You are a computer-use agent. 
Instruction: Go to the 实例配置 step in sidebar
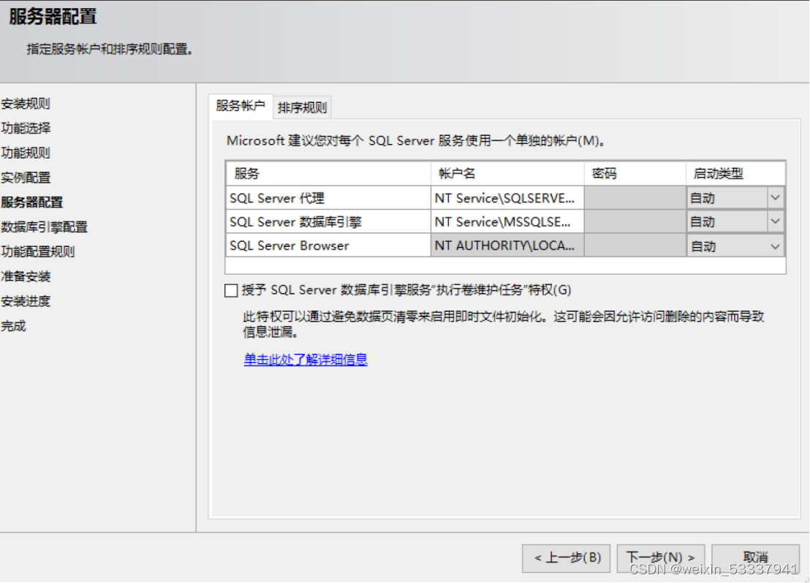click(x=26, y=178)
